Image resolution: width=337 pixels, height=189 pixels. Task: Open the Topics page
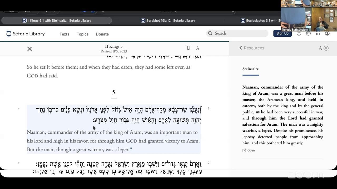83,34
